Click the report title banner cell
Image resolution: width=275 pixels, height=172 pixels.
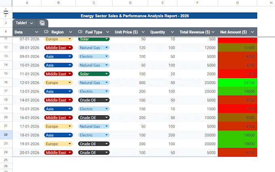click(x=135, y=16)
